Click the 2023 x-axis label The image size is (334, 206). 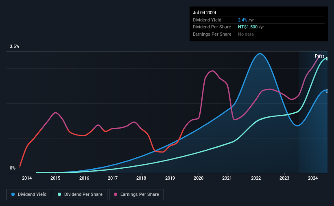(x=284, y=178)
